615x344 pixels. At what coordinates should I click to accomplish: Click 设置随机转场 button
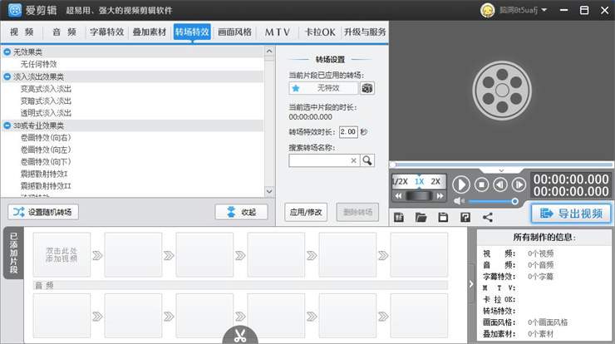pyautogui.click(x=43, y=212)
